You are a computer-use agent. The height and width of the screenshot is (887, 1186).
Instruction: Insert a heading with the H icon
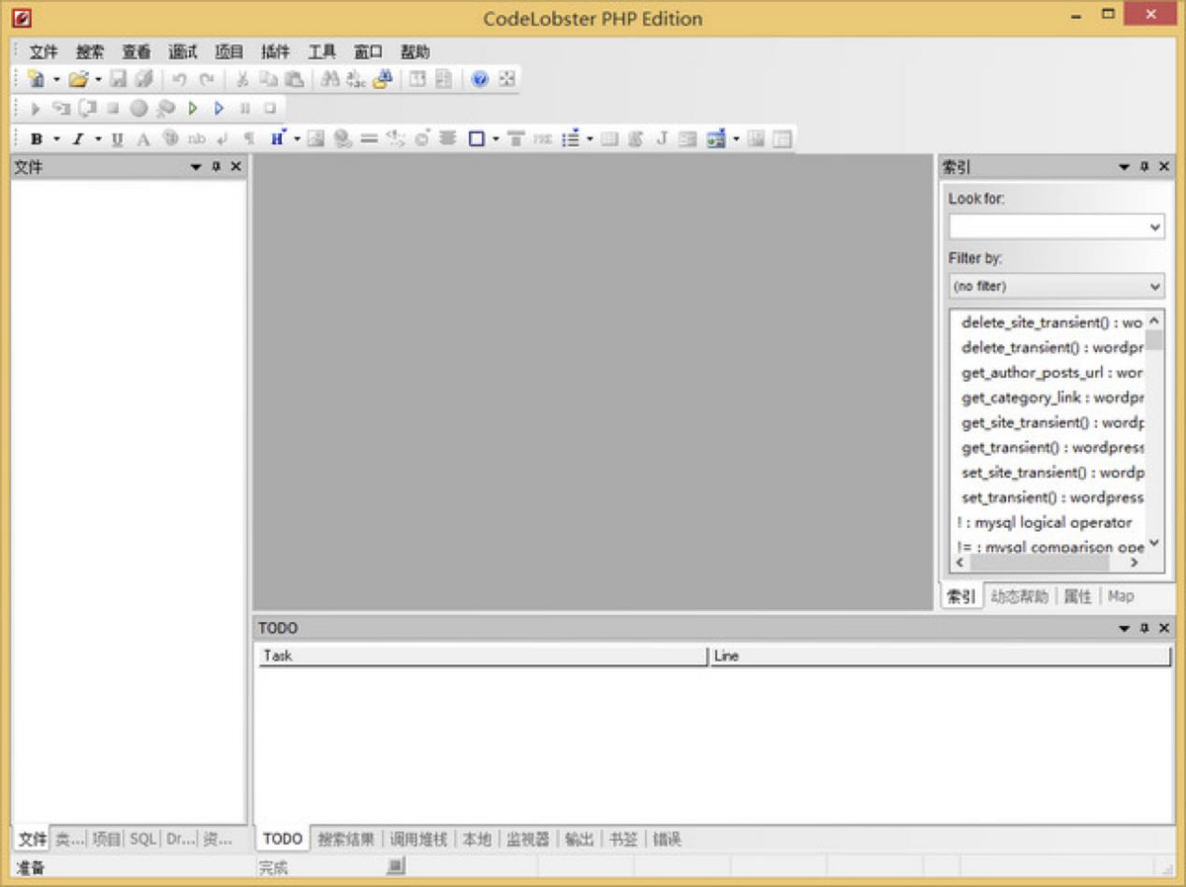pyautogui.click(x=275, y=138)
